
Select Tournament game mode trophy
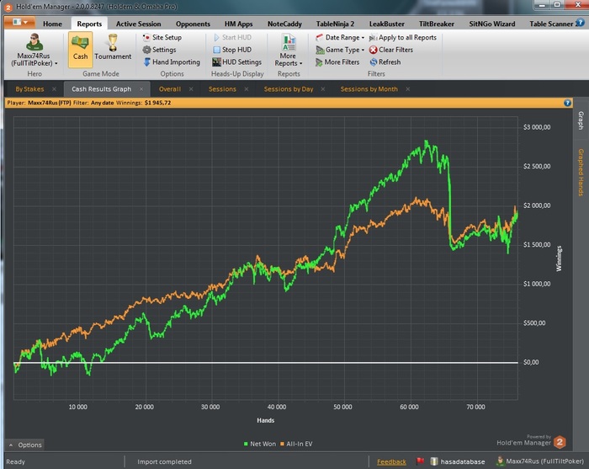113,48
